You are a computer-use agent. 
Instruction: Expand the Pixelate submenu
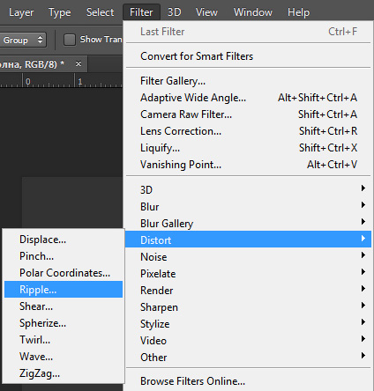coord(248,274)
